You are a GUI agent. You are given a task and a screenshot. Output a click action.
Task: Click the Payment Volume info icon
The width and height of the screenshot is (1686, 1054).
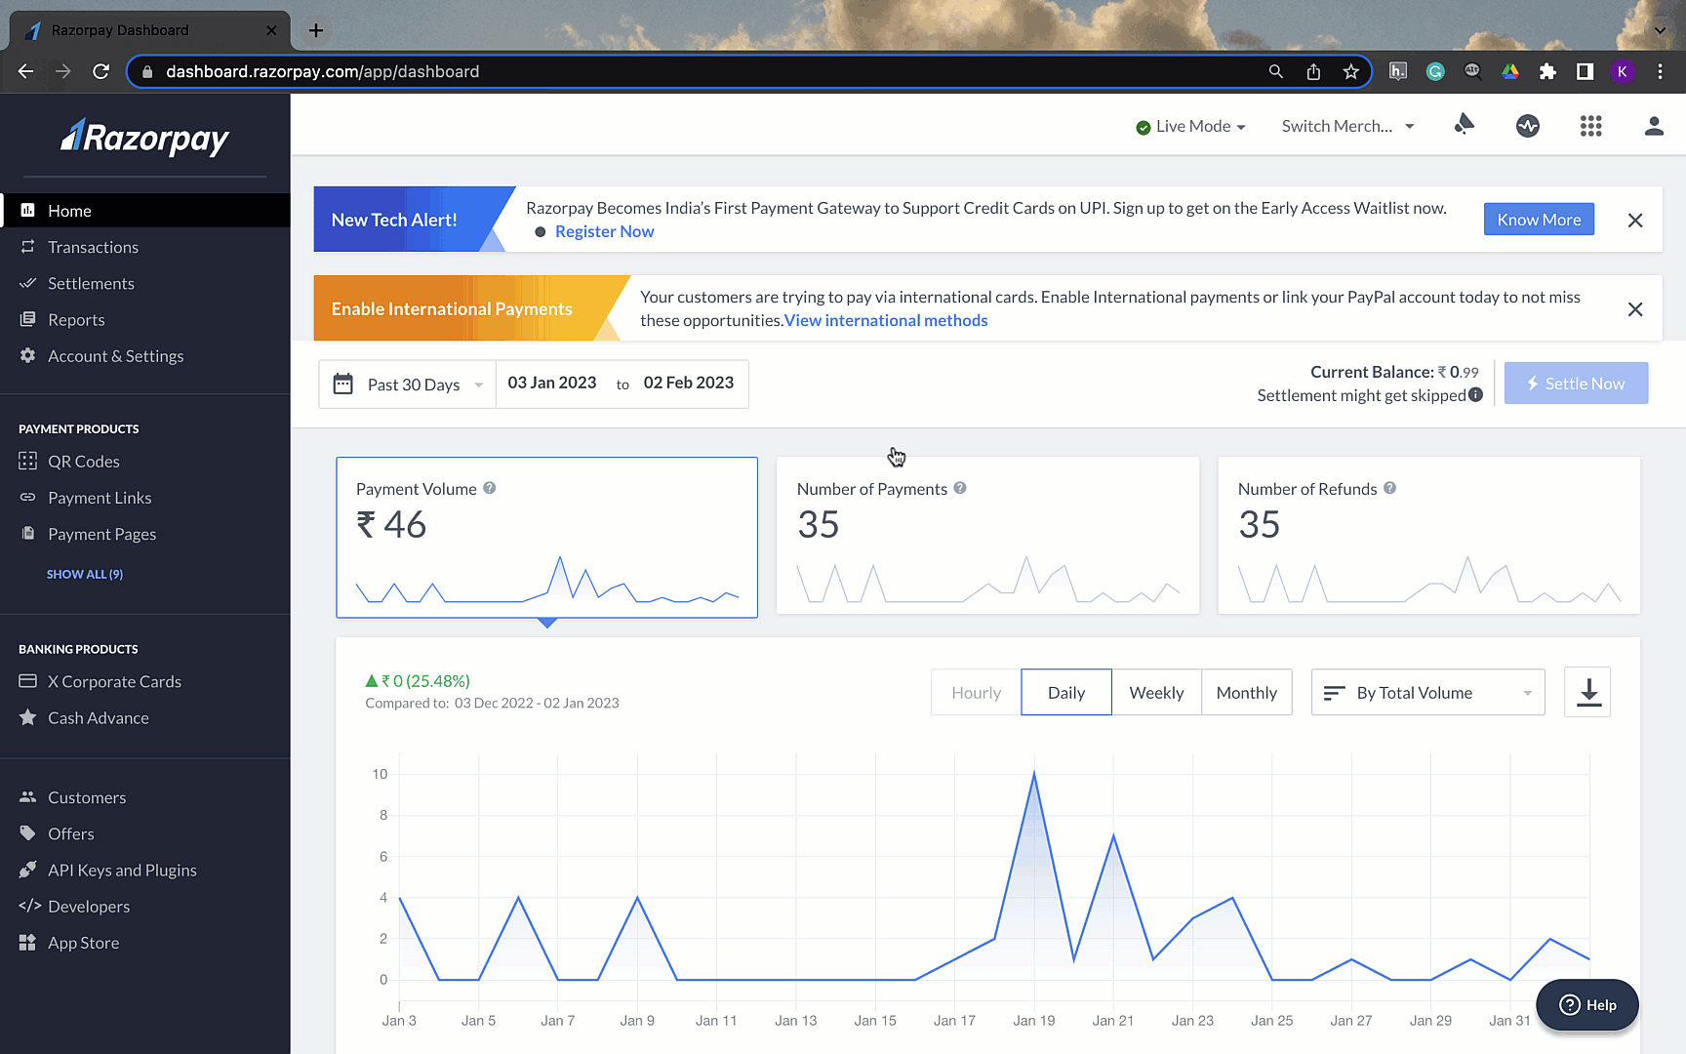(490, 488)
